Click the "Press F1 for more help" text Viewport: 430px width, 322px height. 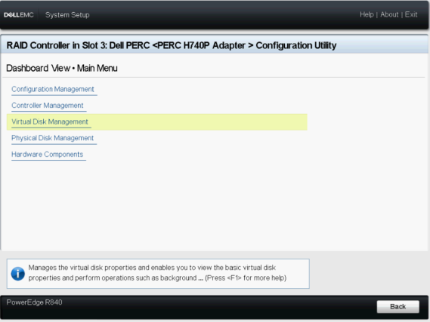pyautogui.click(x=246, y=278)
